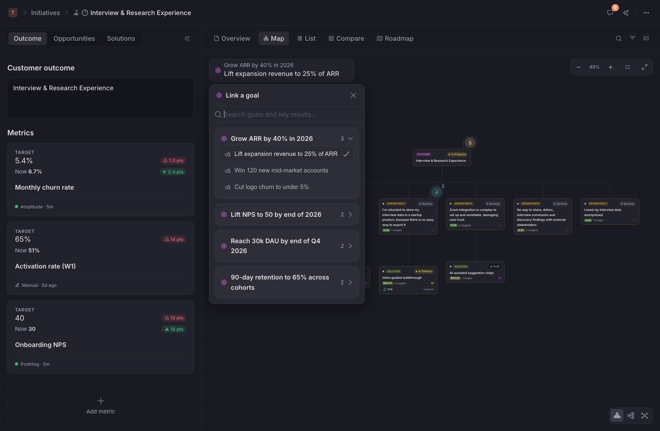Click the workspace avatar T

[13, 13]
